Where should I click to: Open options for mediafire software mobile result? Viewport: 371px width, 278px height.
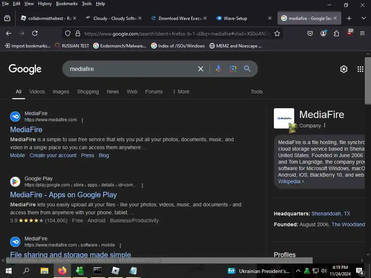pos(120,246)
